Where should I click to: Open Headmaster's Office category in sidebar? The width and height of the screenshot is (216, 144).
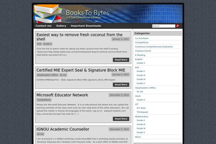[x=145, y=88]
